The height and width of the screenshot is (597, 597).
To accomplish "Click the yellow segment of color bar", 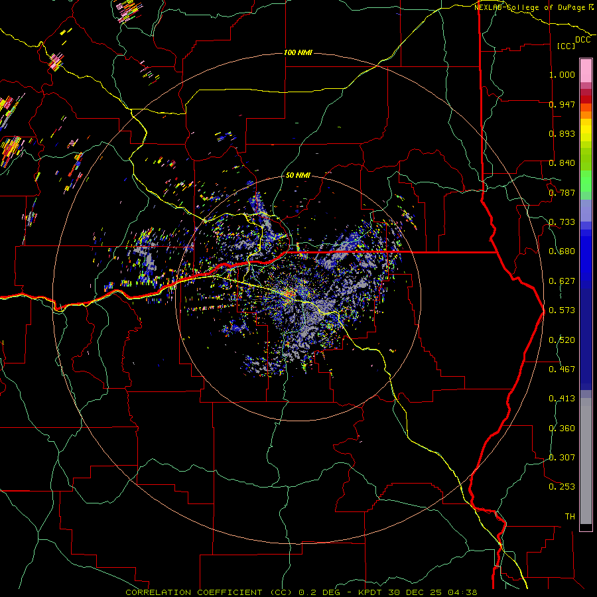I will click(586, 131).
